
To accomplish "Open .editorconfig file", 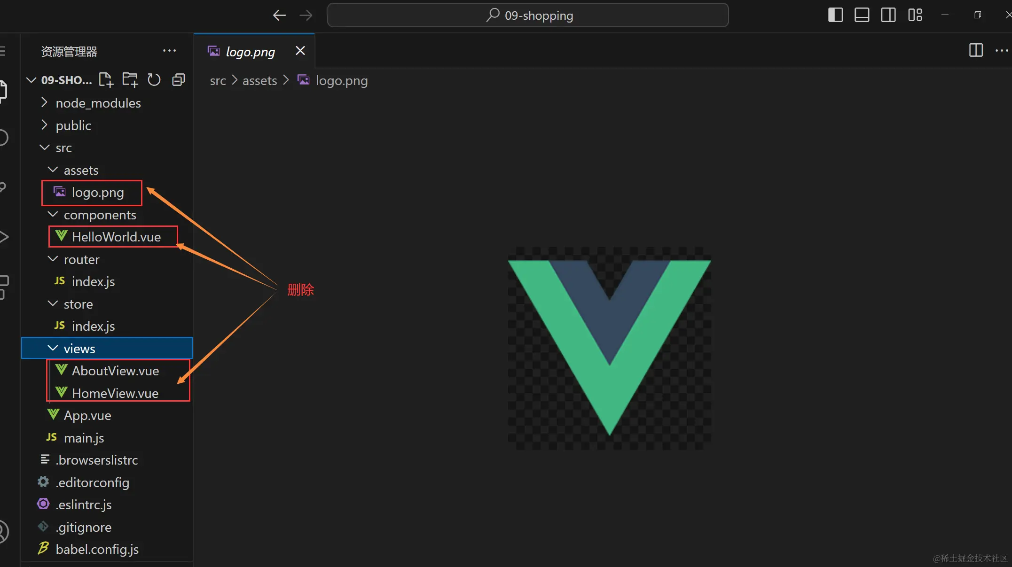I will click(x=107, y=482).
